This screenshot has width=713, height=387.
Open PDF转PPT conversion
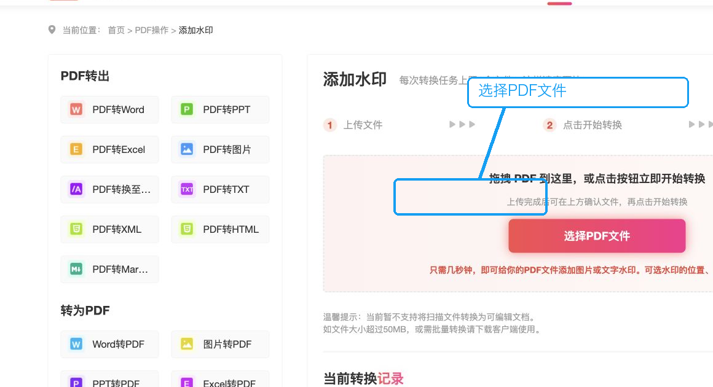(x=220, y=109)
